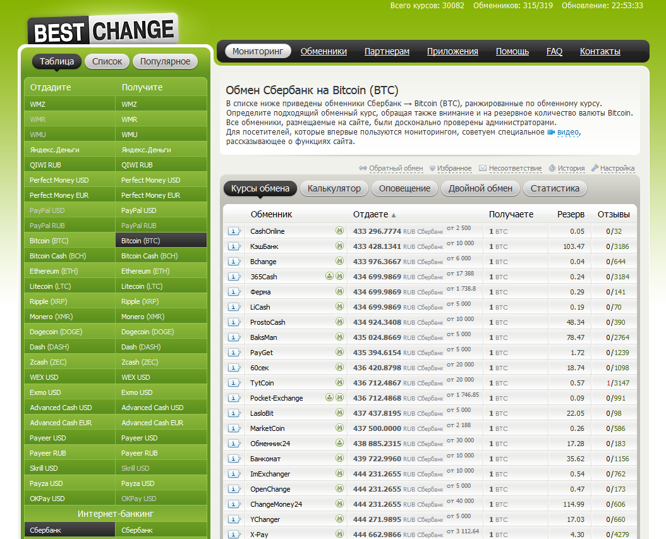Click the M badge icon beside CashOnline

point(339,231)
